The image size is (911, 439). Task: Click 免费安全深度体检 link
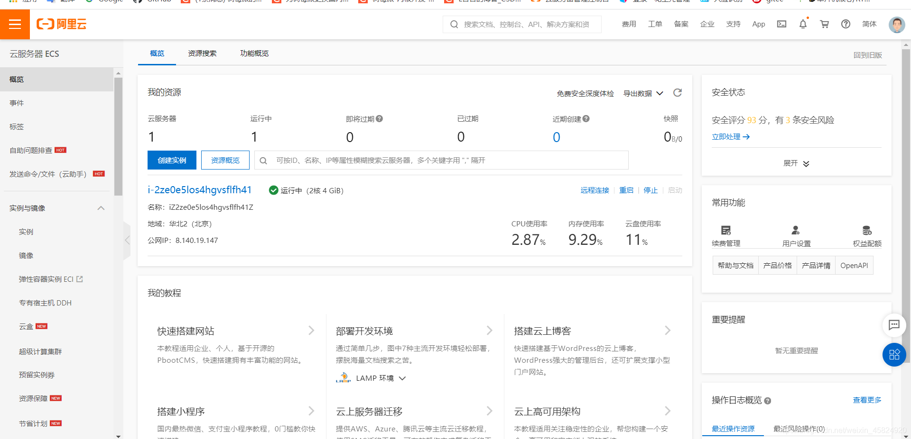[586, 94]
